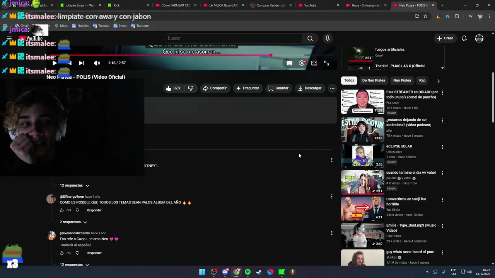The width and height of the screenshot is (495, 278).
Task: Click the video progress bar scrubber
Action: pyautogui.click(x=271, y=55)
